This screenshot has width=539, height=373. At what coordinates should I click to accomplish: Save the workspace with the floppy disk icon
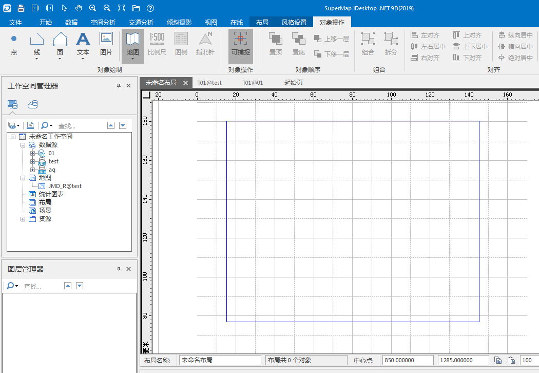[x=21, y=8]
